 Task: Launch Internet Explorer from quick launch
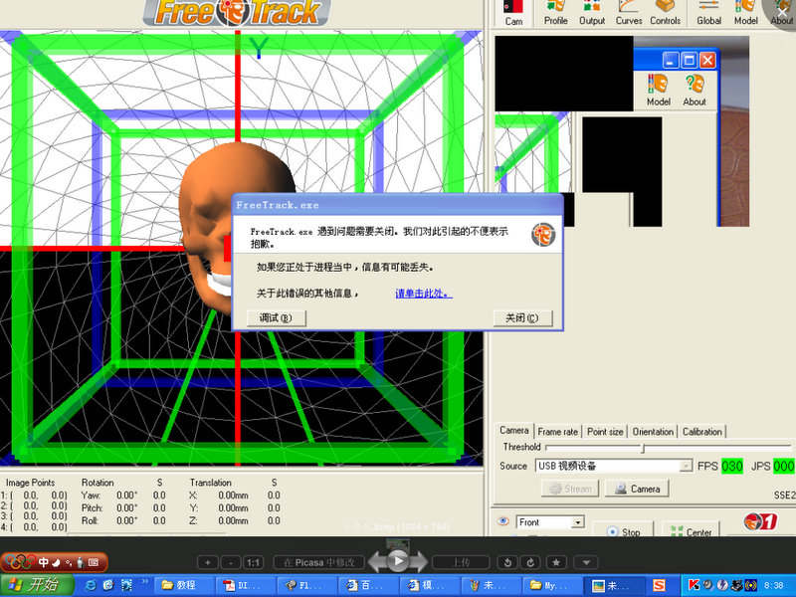pyautogui.click(x=91, y=585)
